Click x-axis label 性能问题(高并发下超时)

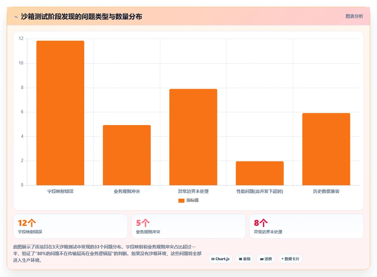tap(260, 191)
